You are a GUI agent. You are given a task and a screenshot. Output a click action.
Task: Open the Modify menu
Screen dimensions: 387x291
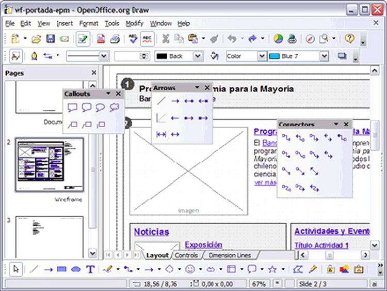(x=135, y=23)
